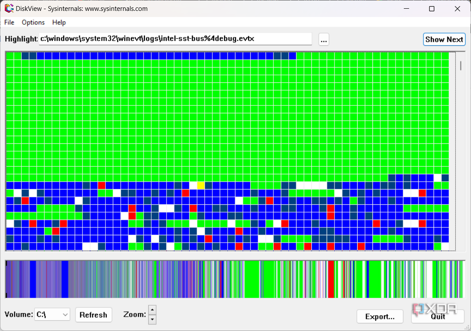Increase zoom with the up arrow

[x=152, y=310]
